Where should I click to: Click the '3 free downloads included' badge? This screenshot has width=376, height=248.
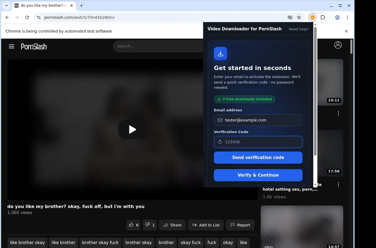(244, 99)
